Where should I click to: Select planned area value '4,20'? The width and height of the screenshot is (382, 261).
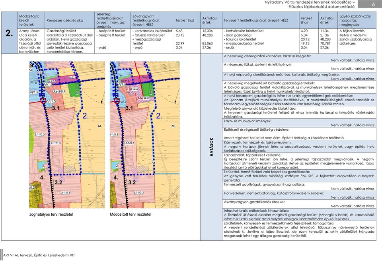(304, 31)
